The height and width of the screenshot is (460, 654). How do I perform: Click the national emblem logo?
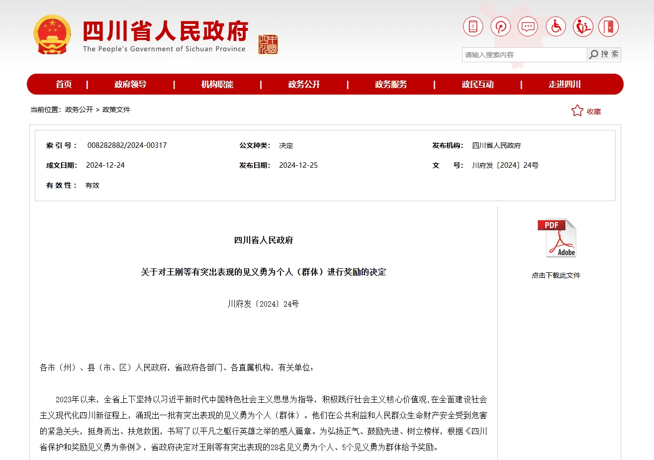point(52,34)
